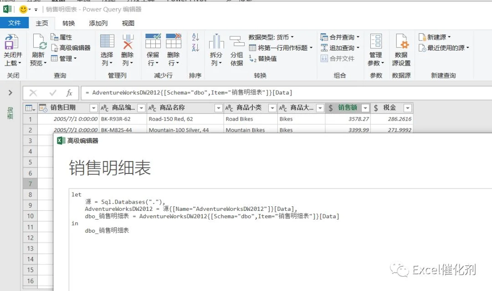Click the Replace Values (替换值) button
The height and width of the screenshot is (291, 492).
(263, 59)
